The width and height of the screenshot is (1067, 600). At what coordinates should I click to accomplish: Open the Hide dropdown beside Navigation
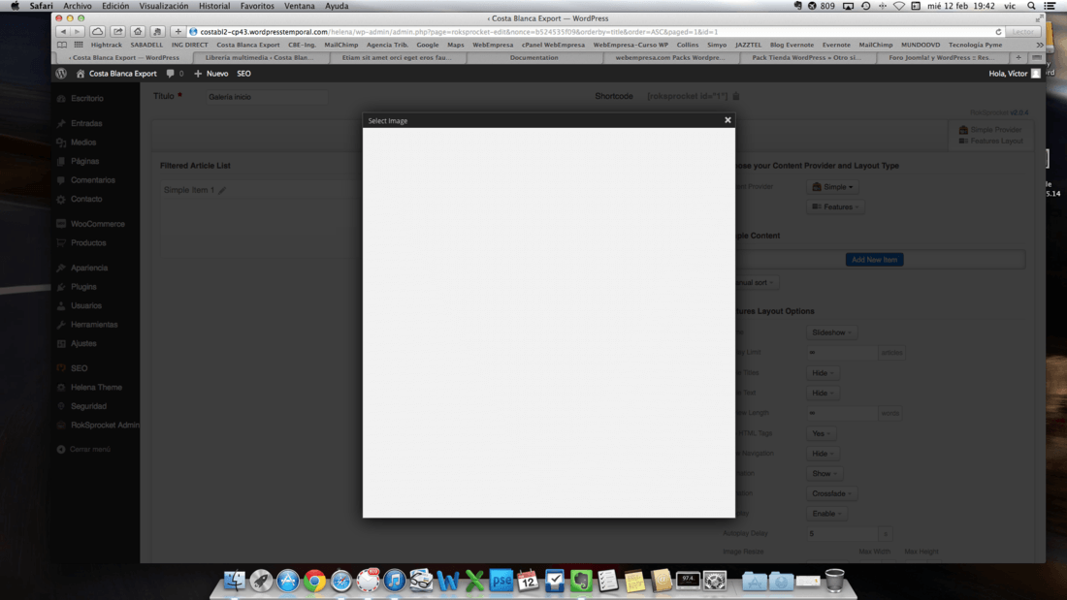(x=823, y=453)
